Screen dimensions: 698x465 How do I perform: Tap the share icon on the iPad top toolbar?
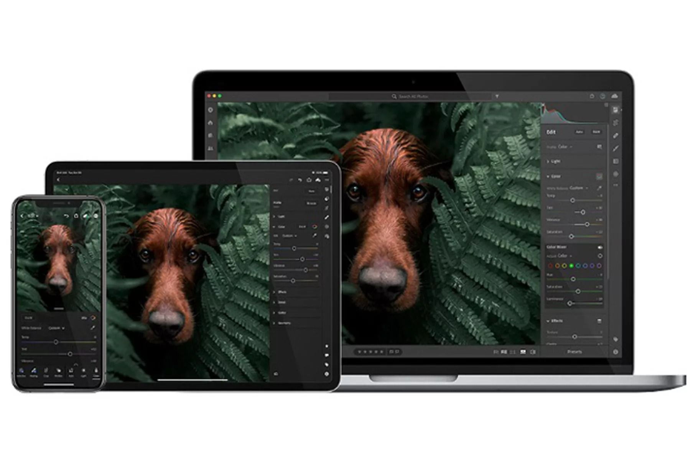(x=309, y=180)
